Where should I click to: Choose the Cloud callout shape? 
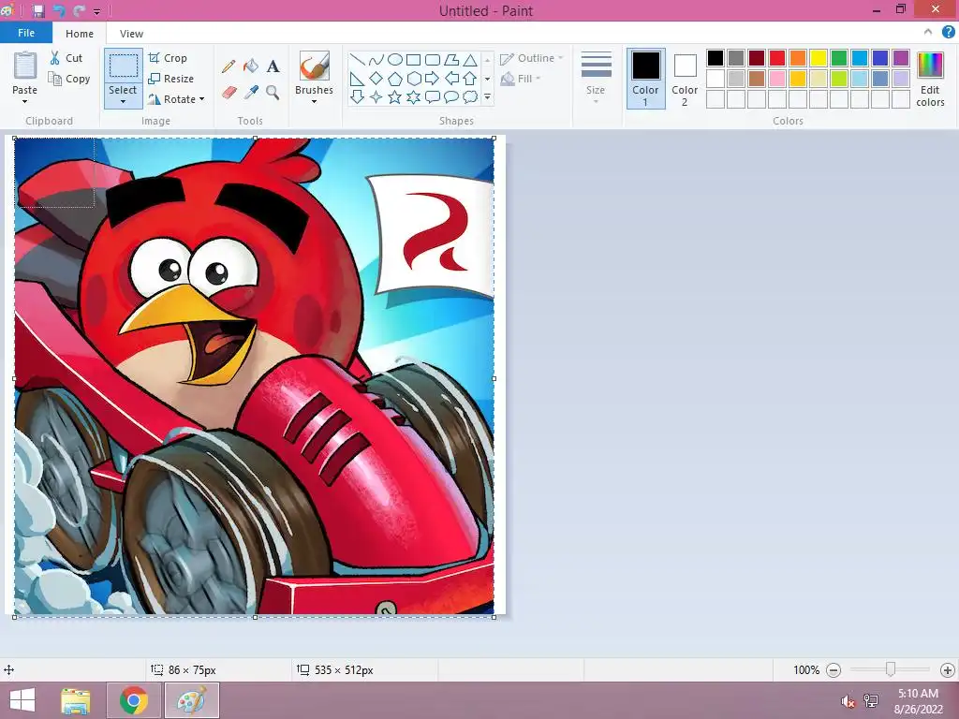(x=470, y=96)
